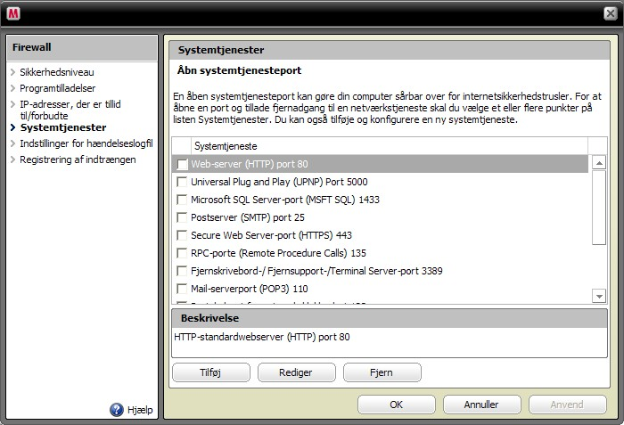Click the scroll down arrow in services list
Screen dimensions: 624x425
pos(599,296)
